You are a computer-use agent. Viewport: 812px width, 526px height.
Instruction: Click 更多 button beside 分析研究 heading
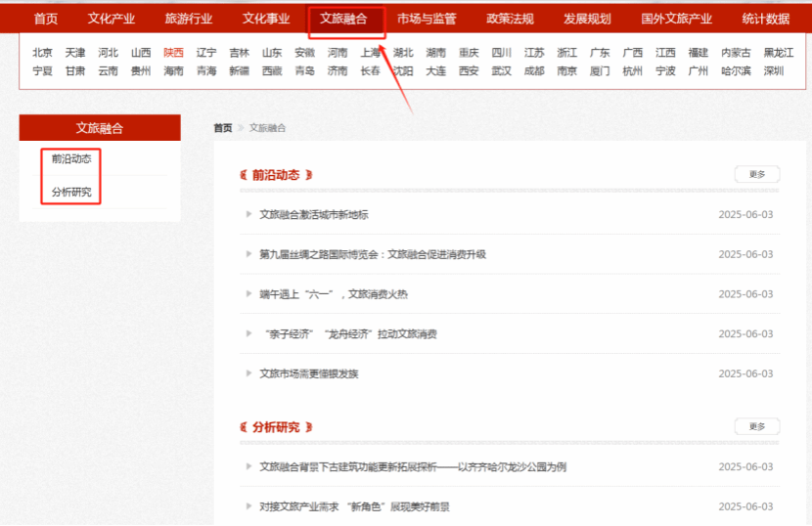tap(756, 427)
